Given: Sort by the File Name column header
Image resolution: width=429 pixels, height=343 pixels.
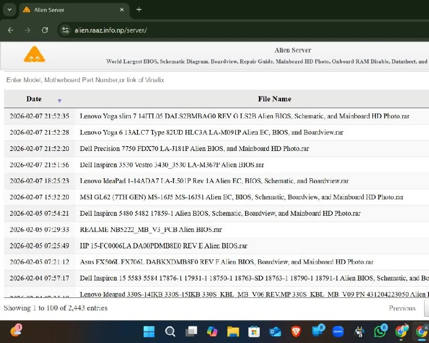Looking at the screenshot, I should (274, 99).
